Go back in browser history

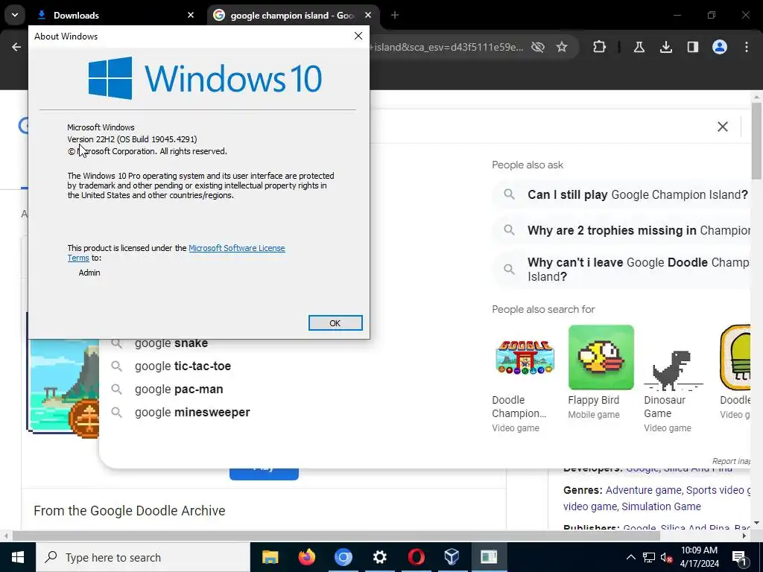coord(16,47)
